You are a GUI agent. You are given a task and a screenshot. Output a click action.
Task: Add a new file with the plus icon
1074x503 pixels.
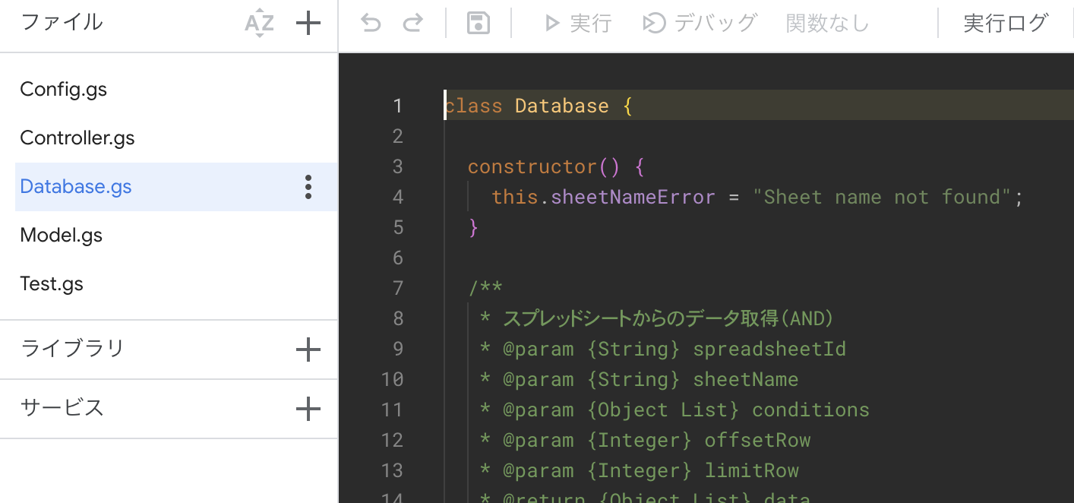[x=308, y=23]
